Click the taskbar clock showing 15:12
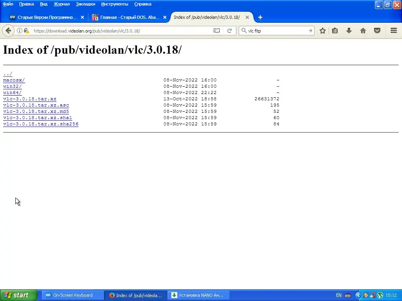 [x=391, y=295]
